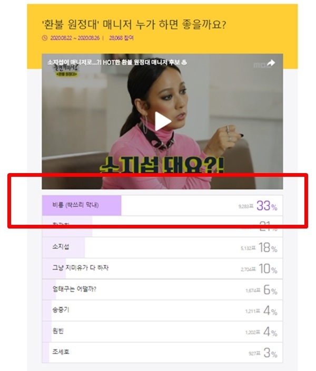Image resolution: width=316 pixels, height=371 pixels.
Task: Click the poll title heading text
Action: click(x=134, y=25)
